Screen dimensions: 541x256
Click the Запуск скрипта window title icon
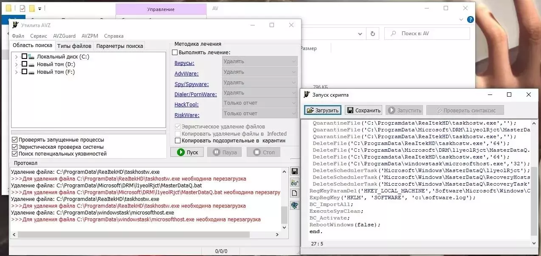(x=307, y=95)
